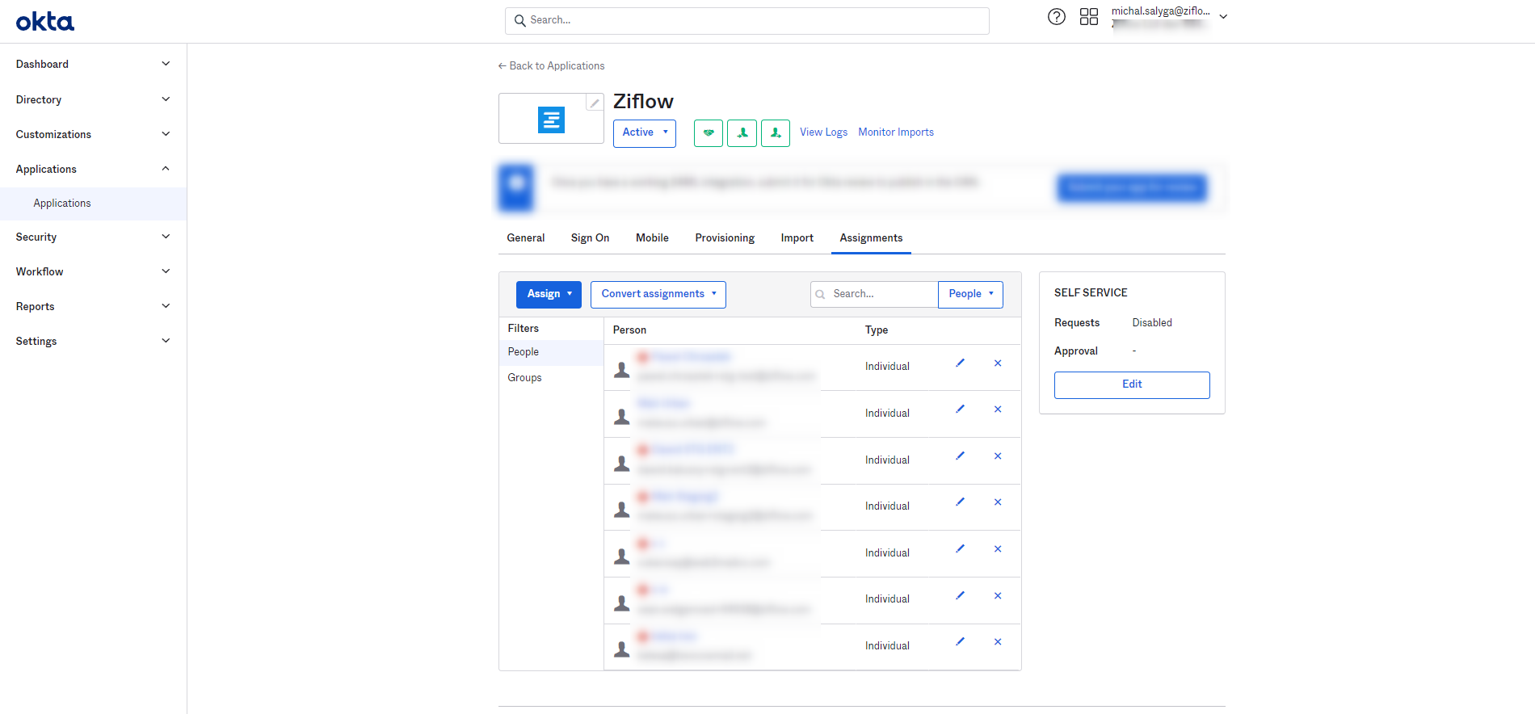
Task: Remove the second person's assignment
Action: [998, 409]
